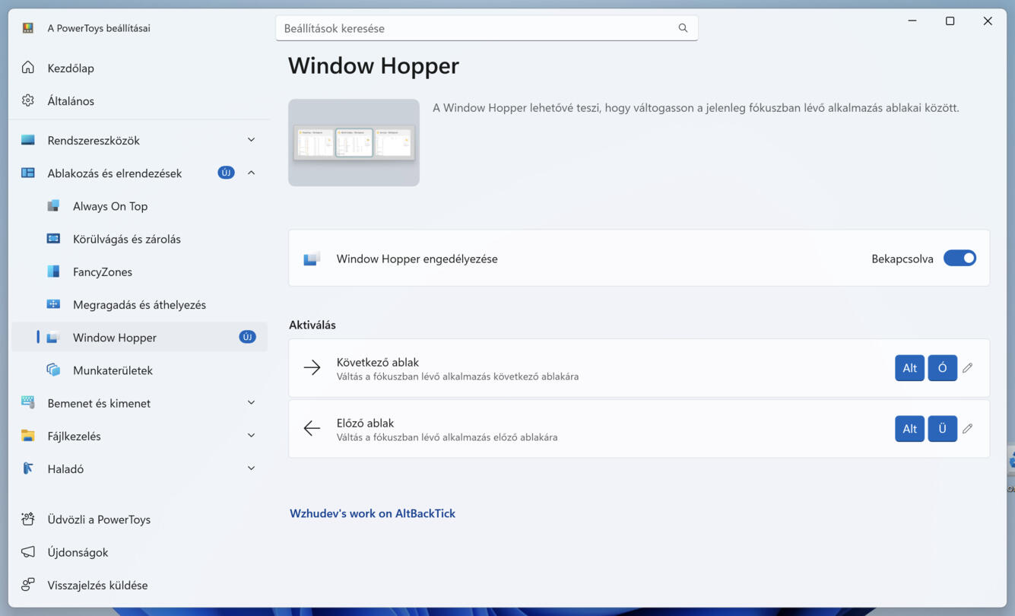Click Alt key of Következő ablak shortcut
The width and height of the screenshot is (1015, 616).
coord(909,368)
